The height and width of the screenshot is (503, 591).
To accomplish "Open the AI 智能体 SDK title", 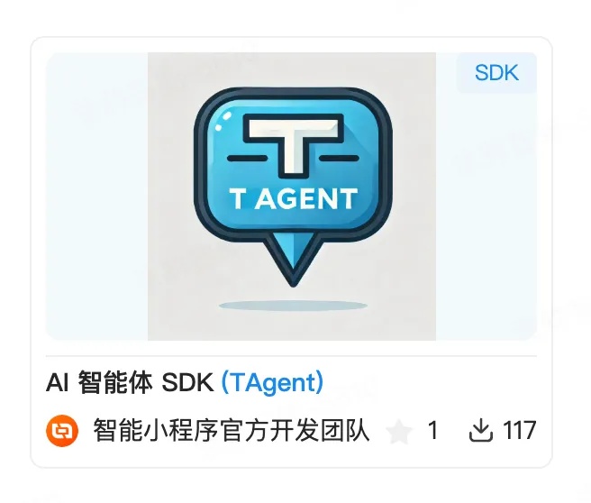I will [x=130, y=383].
